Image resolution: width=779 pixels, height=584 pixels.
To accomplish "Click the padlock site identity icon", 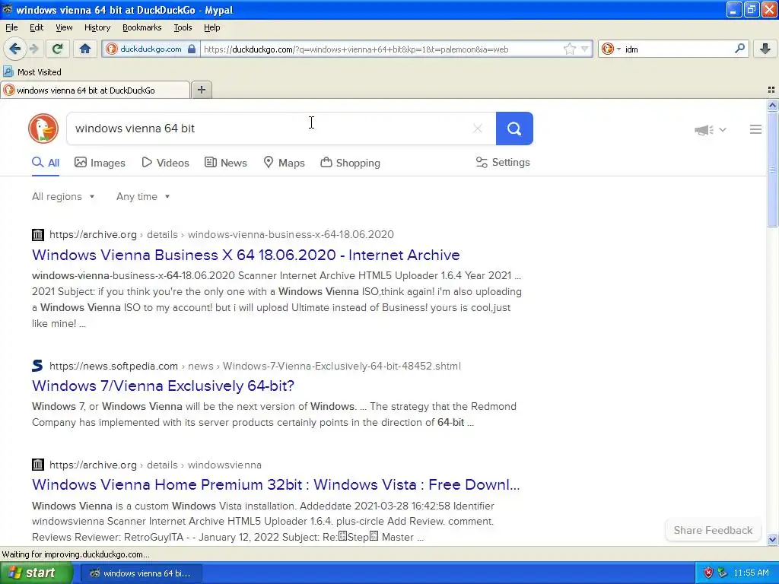I will [x=191, y=49].
